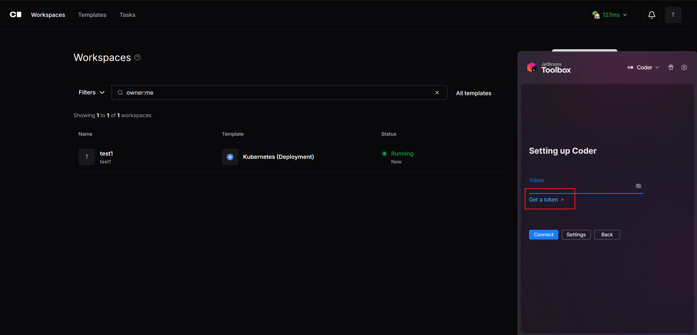
Task: Switch to Tasks page
Action: [127, 15]
